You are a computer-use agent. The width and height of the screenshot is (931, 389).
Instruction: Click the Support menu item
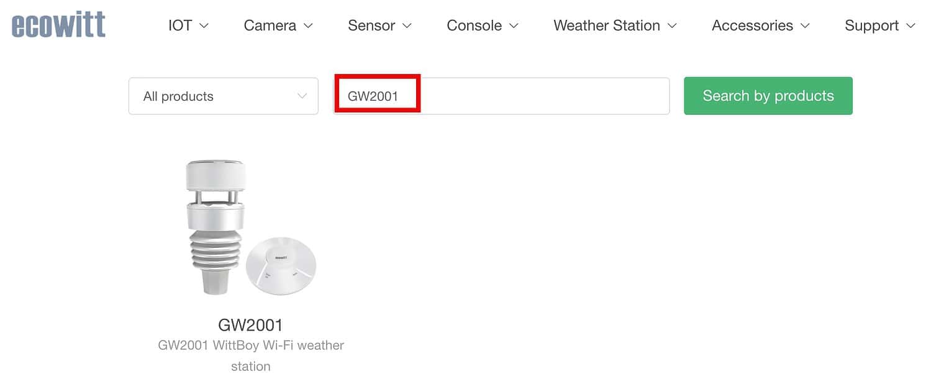pos(871,25)
